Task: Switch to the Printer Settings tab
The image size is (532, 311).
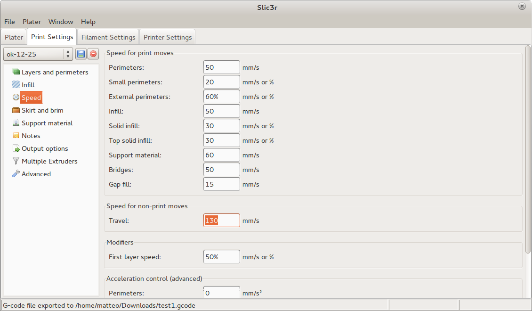Action: pyautogui.click(x=168, y=37)
